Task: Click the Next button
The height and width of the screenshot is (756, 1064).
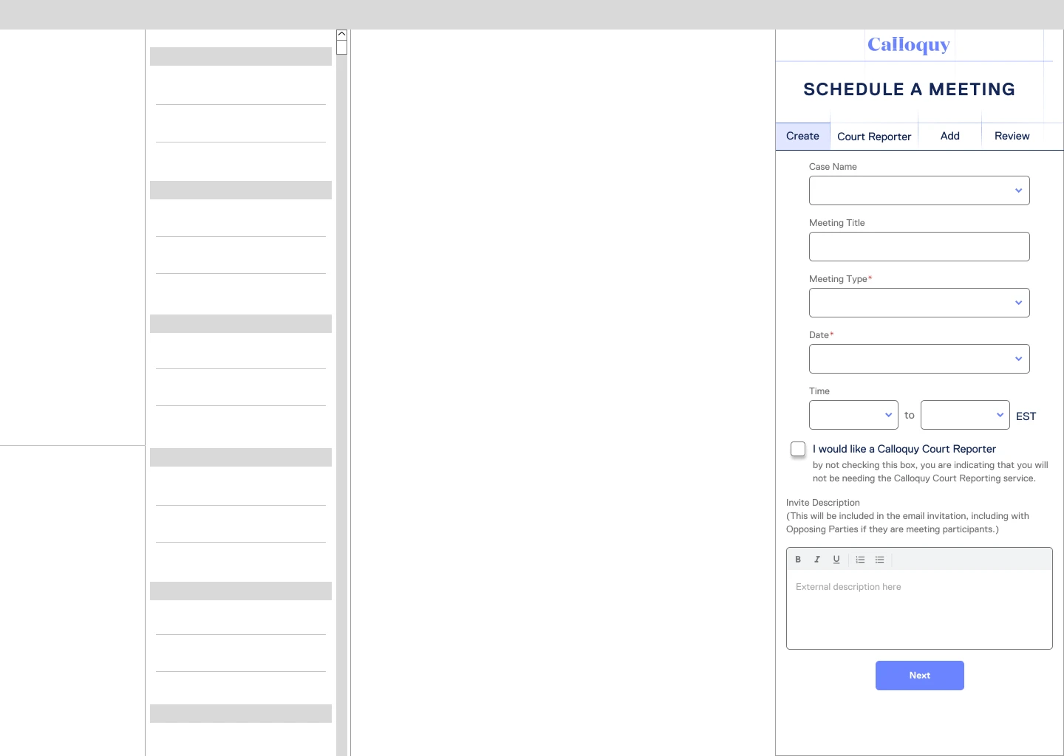Action: 920,676
